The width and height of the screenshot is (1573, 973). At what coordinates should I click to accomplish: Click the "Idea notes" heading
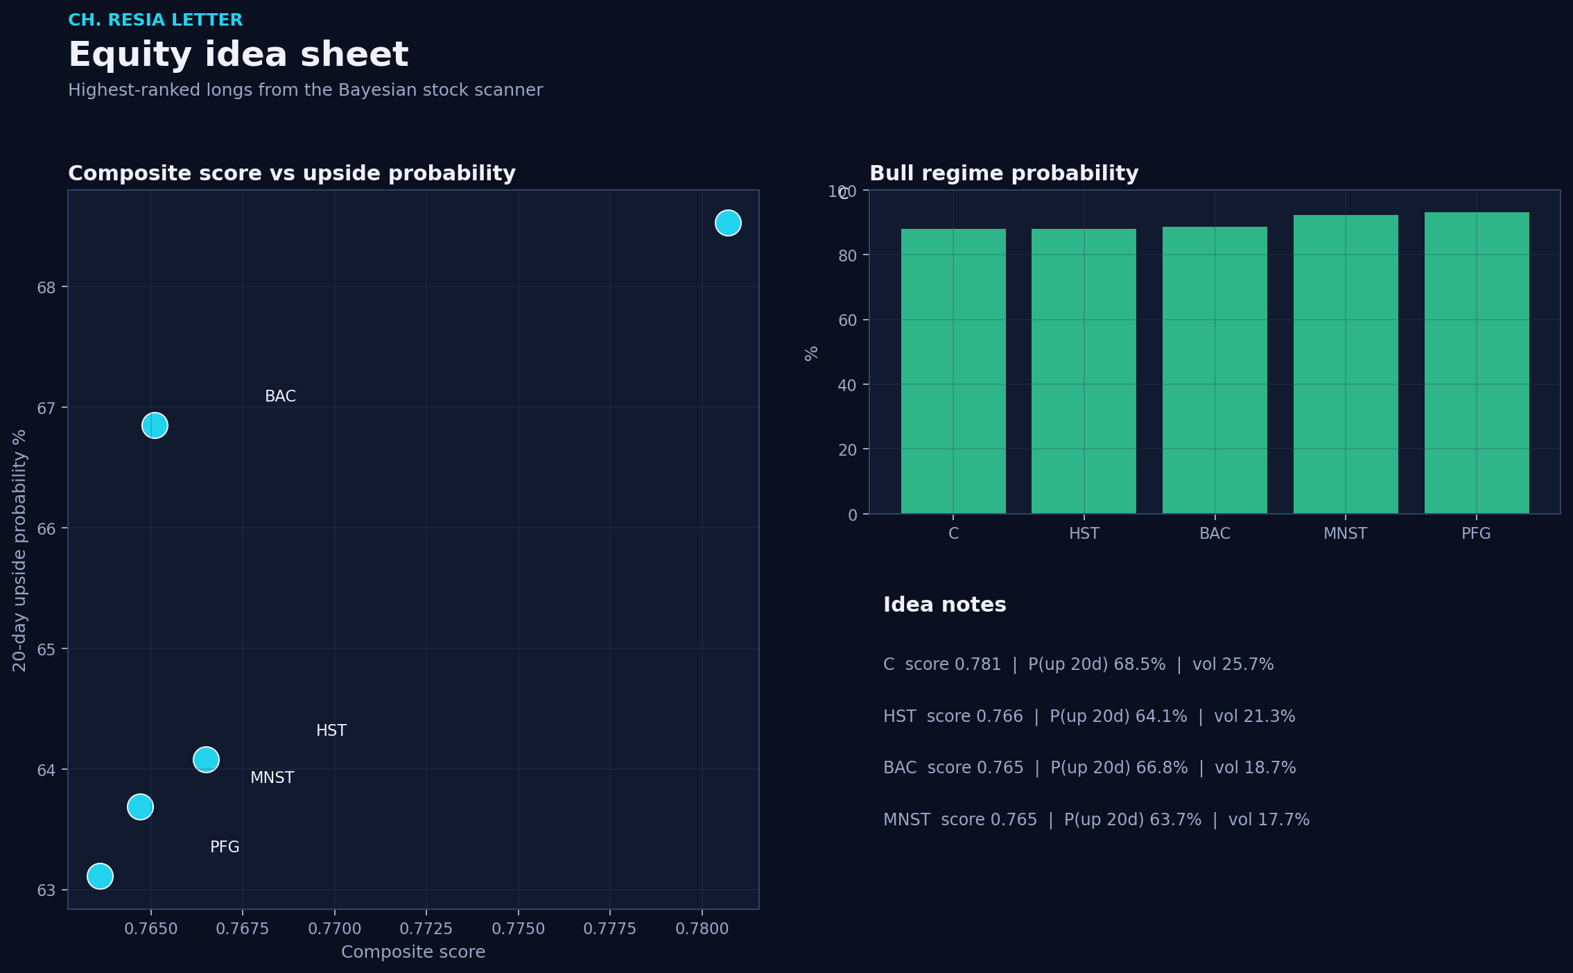945,605
